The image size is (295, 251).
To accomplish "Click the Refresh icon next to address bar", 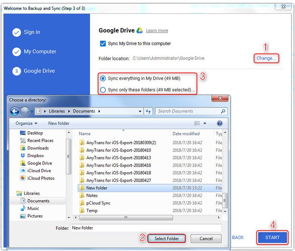I will (x=148, y=112).
